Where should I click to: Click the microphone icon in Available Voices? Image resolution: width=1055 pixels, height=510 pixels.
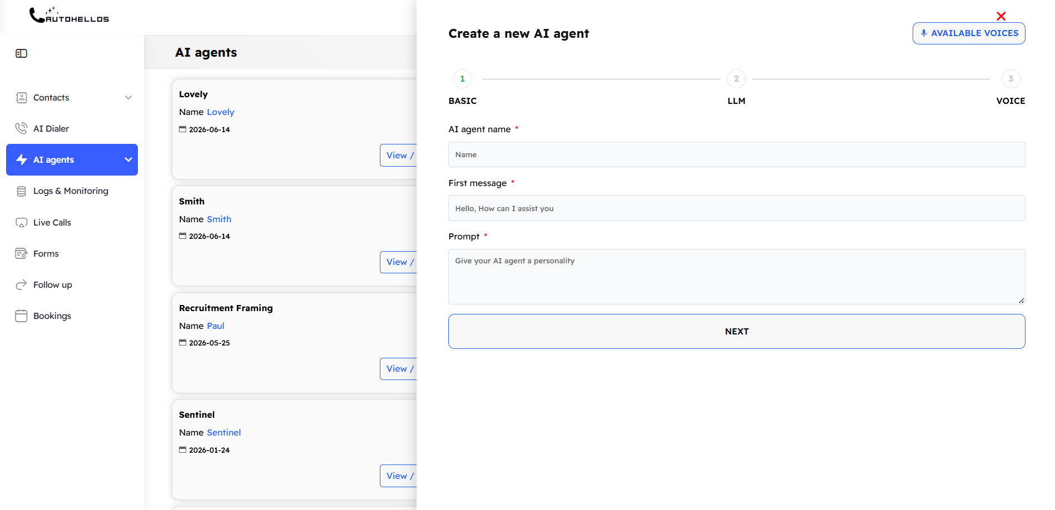tap(924, 33)
